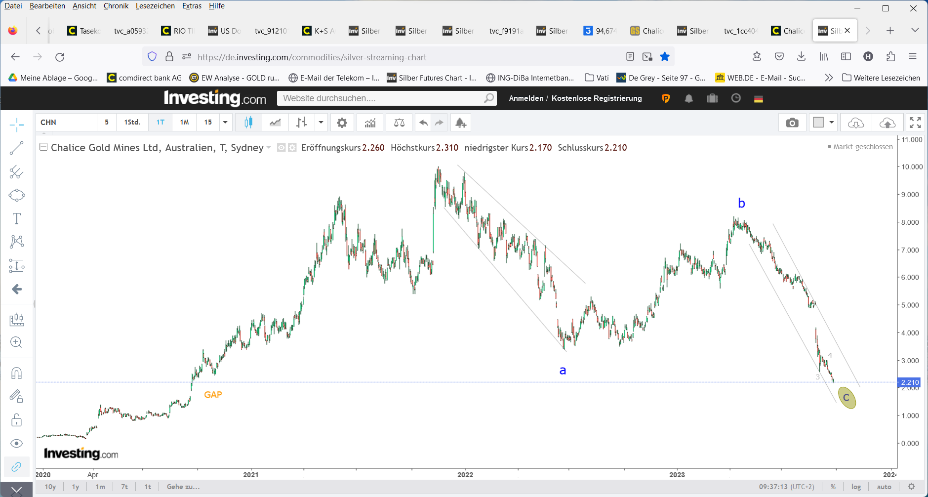Image resolution: width=928 pixels, height=497 pixels.
Task: Open the chart layout dropdown arrow
Action: point(832,123)
